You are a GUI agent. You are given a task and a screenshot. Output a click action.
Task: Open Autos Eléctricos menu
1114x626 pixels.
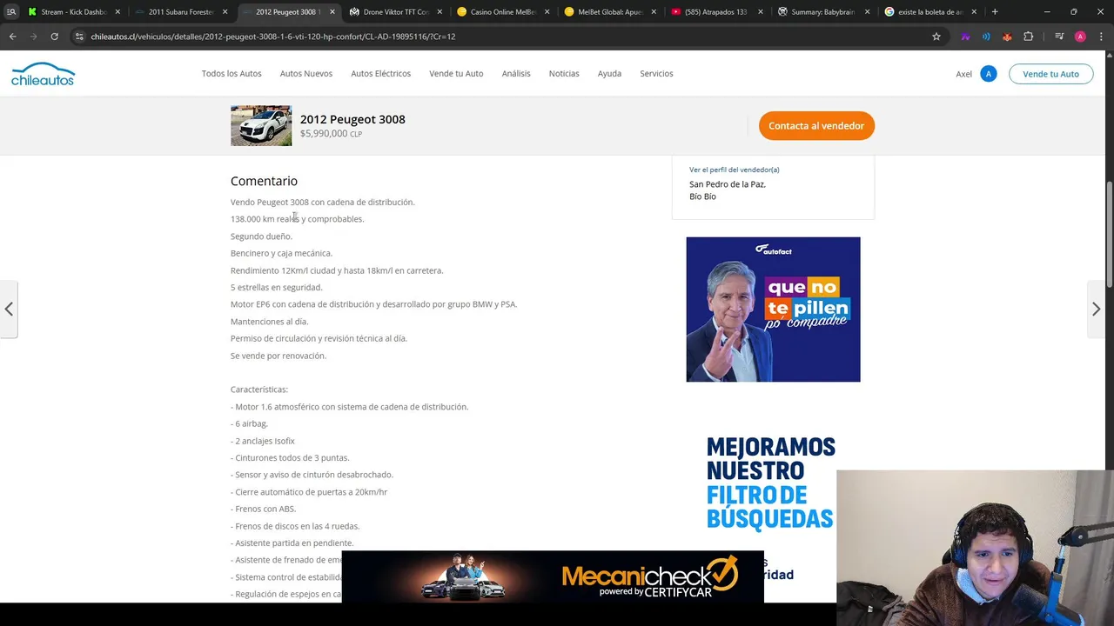pyautogui.click(x=381, y=74)
